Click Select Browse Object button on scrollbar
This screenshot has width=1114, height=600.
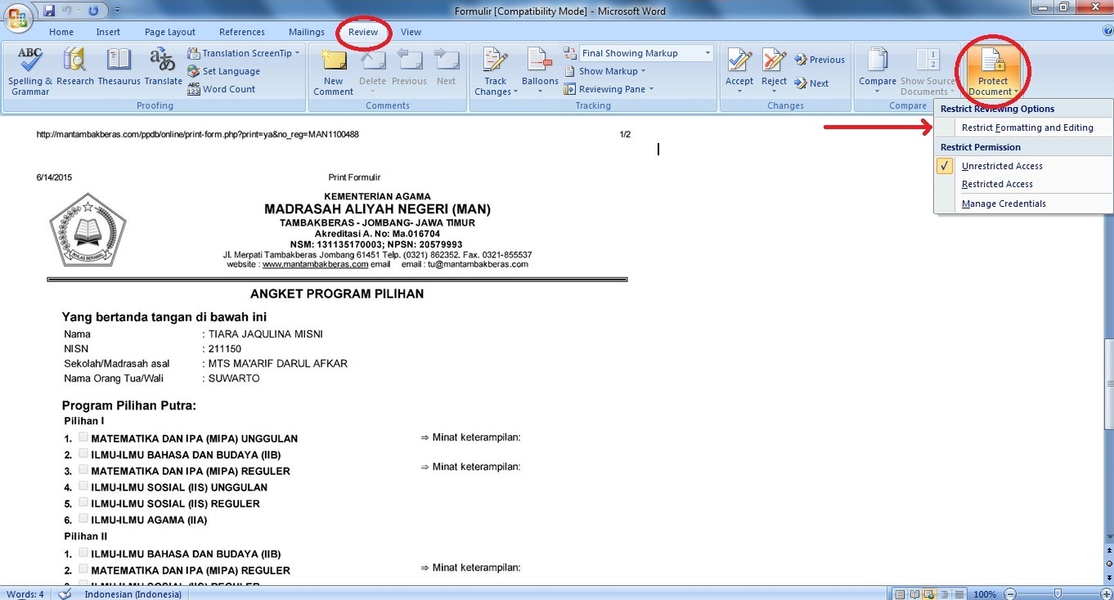click(x=1108, y=564)
